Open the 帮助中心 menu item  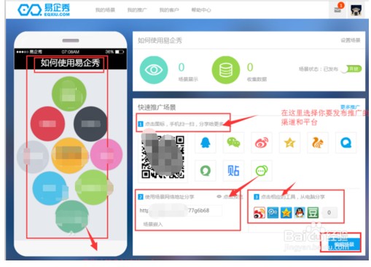[201, 10]
